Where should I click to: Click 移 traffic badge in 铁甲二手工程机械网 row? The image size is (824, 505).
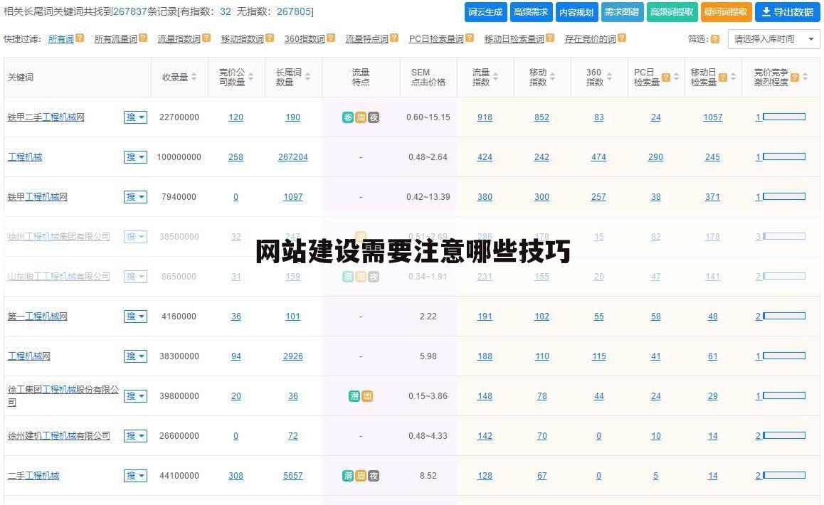348,117
